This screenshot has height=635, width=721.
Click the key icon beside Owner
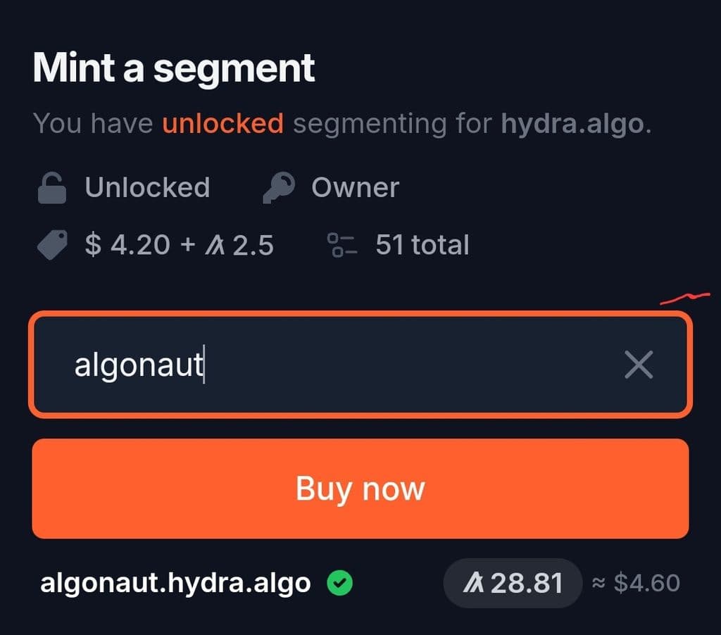pyautogui.click(x=278, y=189)
